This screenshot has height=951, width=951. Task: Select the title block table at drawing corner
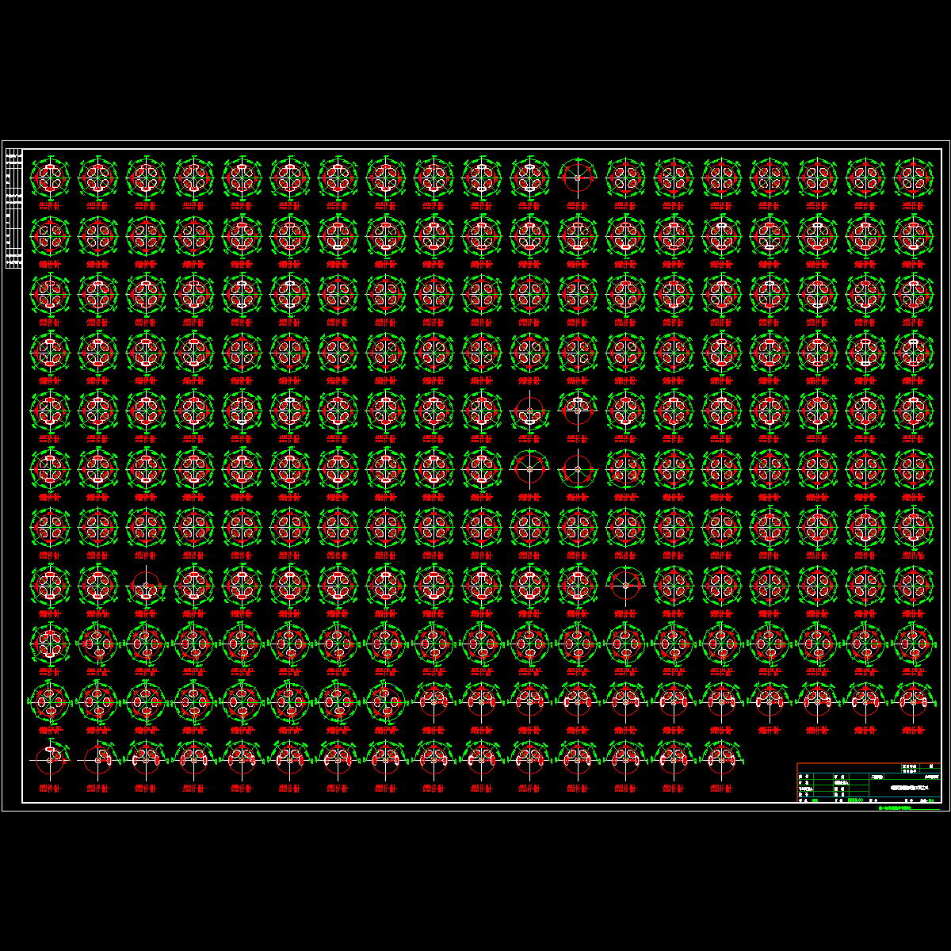[x=869, y=783]
